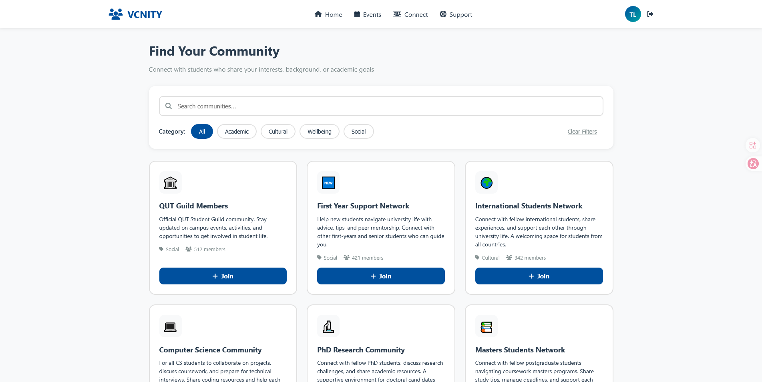Open Computer Science Community title
Viewport: 762px width, 382px height.
pyautogui.click(x=210, y=350)
